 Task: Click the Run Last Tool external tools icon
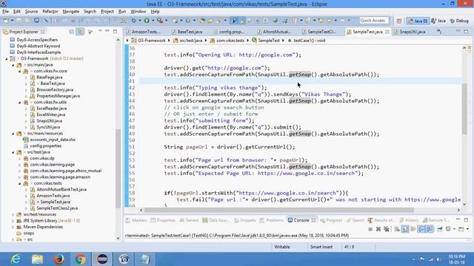coord(160,21)
